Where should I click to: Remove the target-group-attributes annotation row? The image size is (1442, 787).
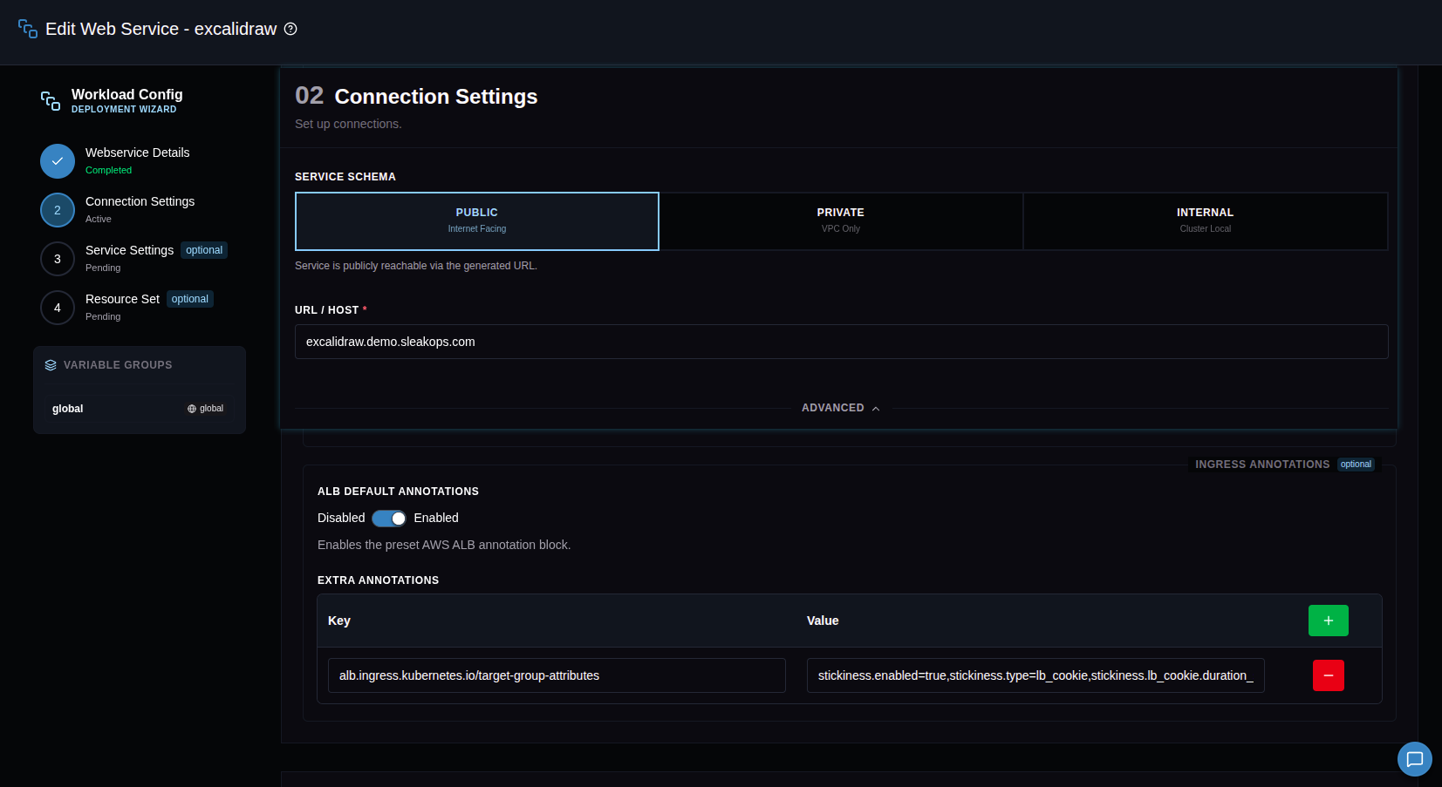1328,675
